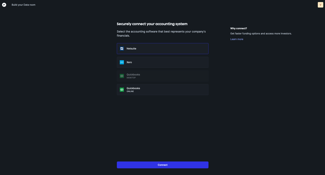Pick the Quickbooks Online option
Viewport: 325px width, 175px height.
162,89
